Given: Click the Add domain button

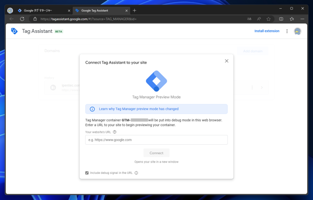Looking at the screenshot, I should (252, 51).
